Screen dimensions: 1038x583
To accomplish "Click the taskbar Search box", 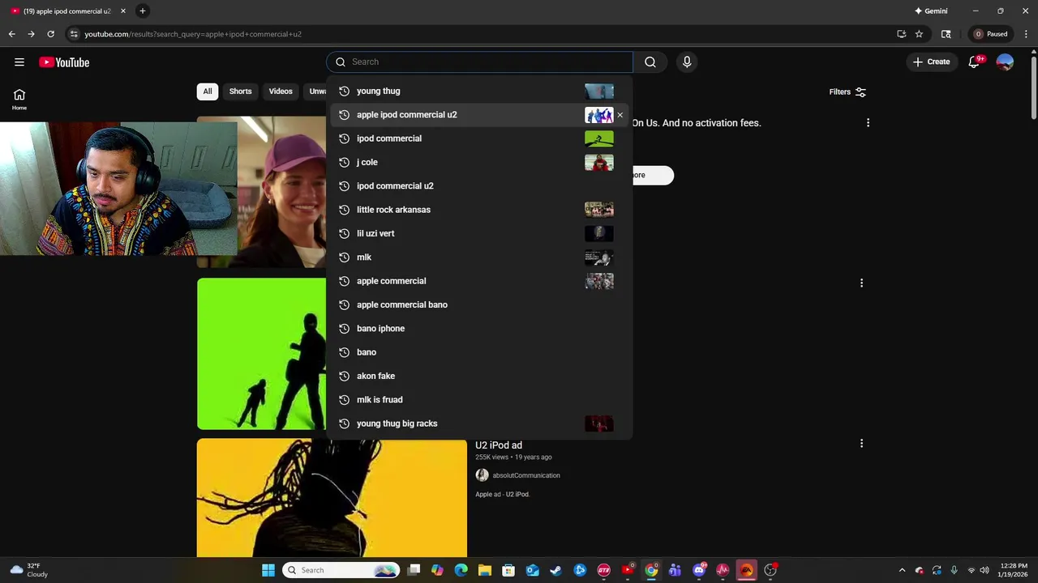I will pos(341,570).
